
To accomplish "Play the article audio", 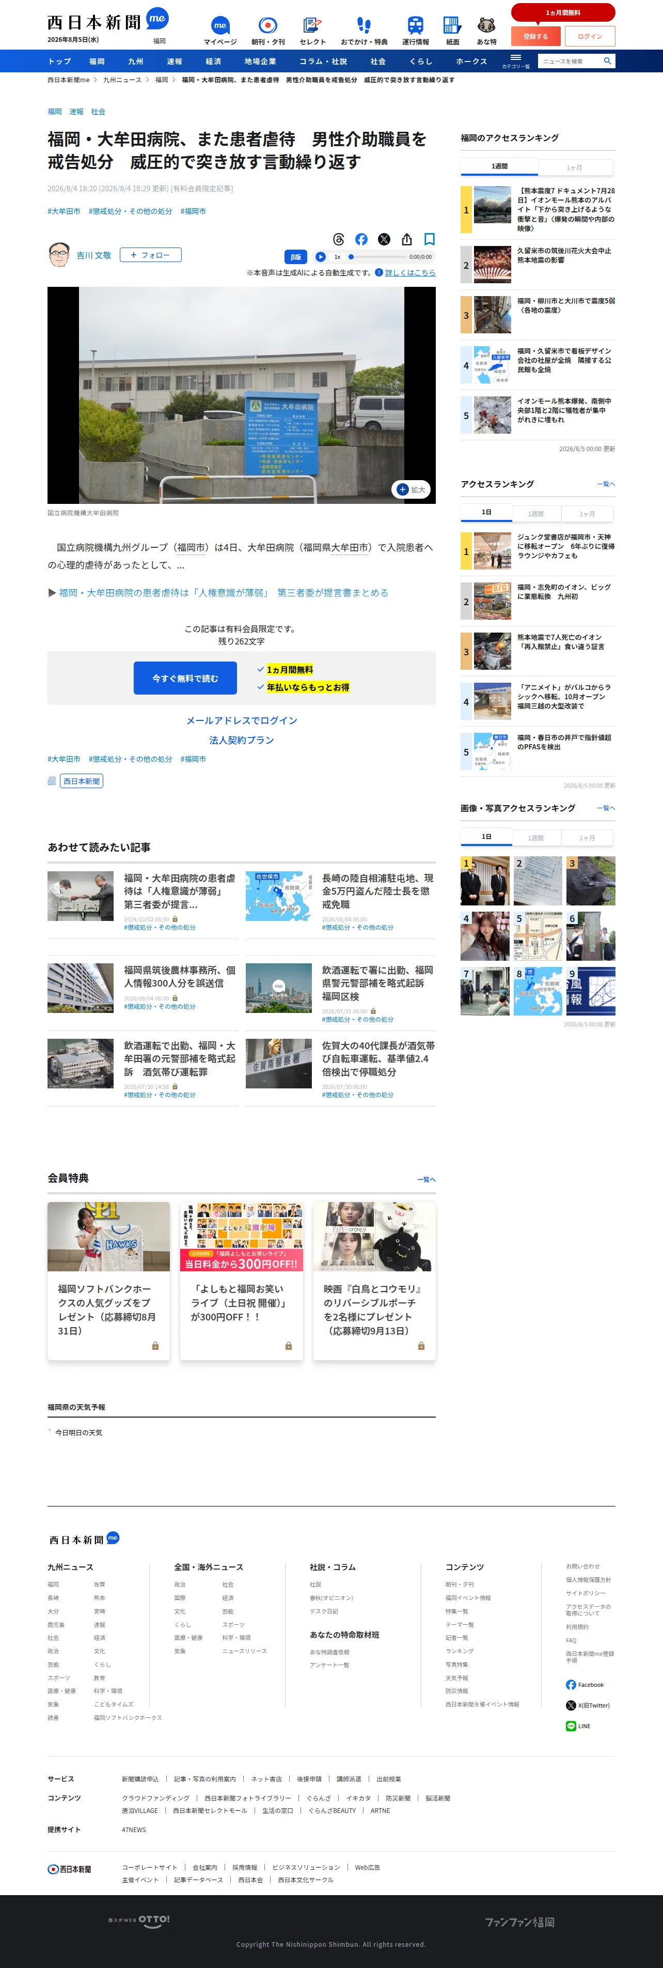I will tap(321, 257).
